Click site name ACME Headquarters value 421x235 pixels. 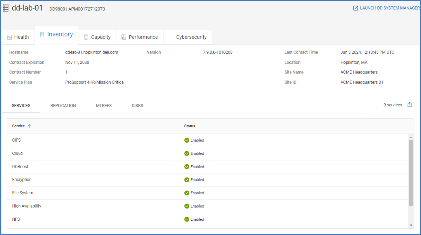point(359,72)
